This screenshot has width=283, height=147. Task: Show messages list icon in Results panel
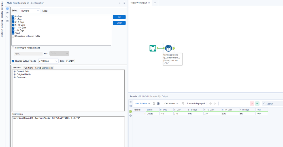131,102
